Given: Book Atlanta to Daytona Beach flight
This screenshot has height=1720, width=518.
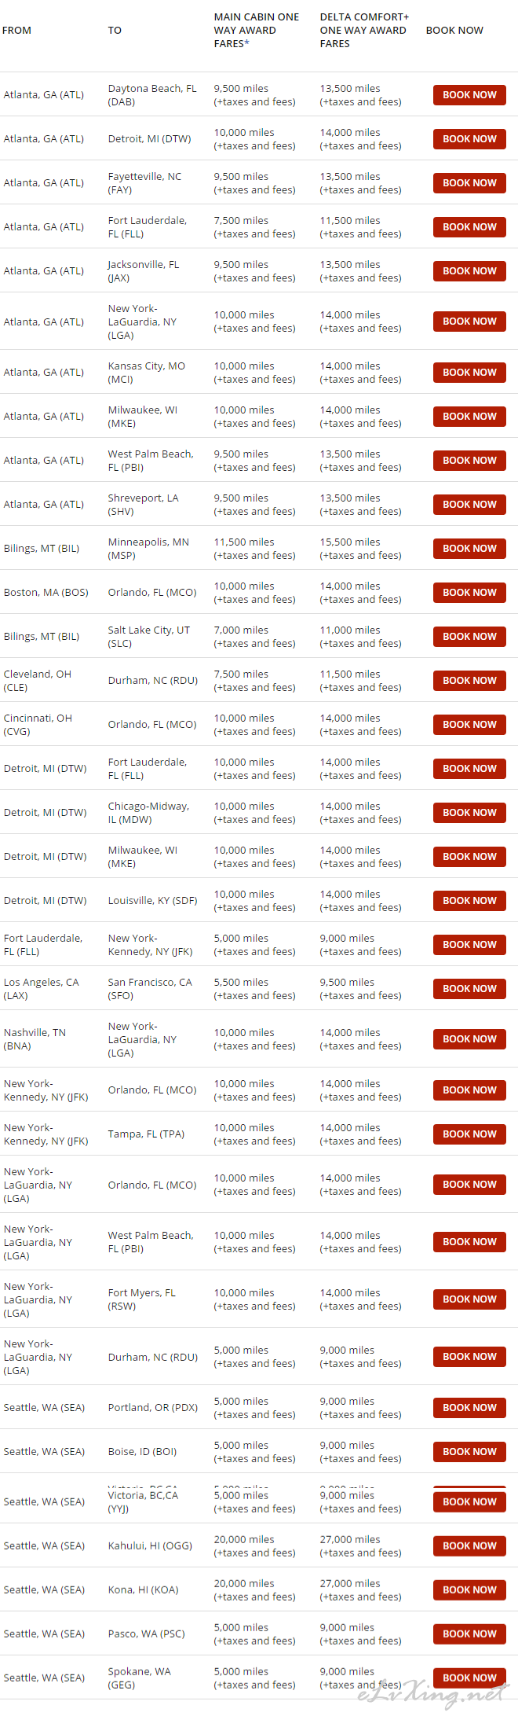Looking at the screenshot, I should click(469, 95).
